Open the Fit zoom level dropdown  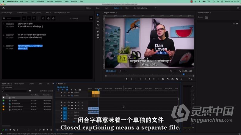(x=123, y=71)
